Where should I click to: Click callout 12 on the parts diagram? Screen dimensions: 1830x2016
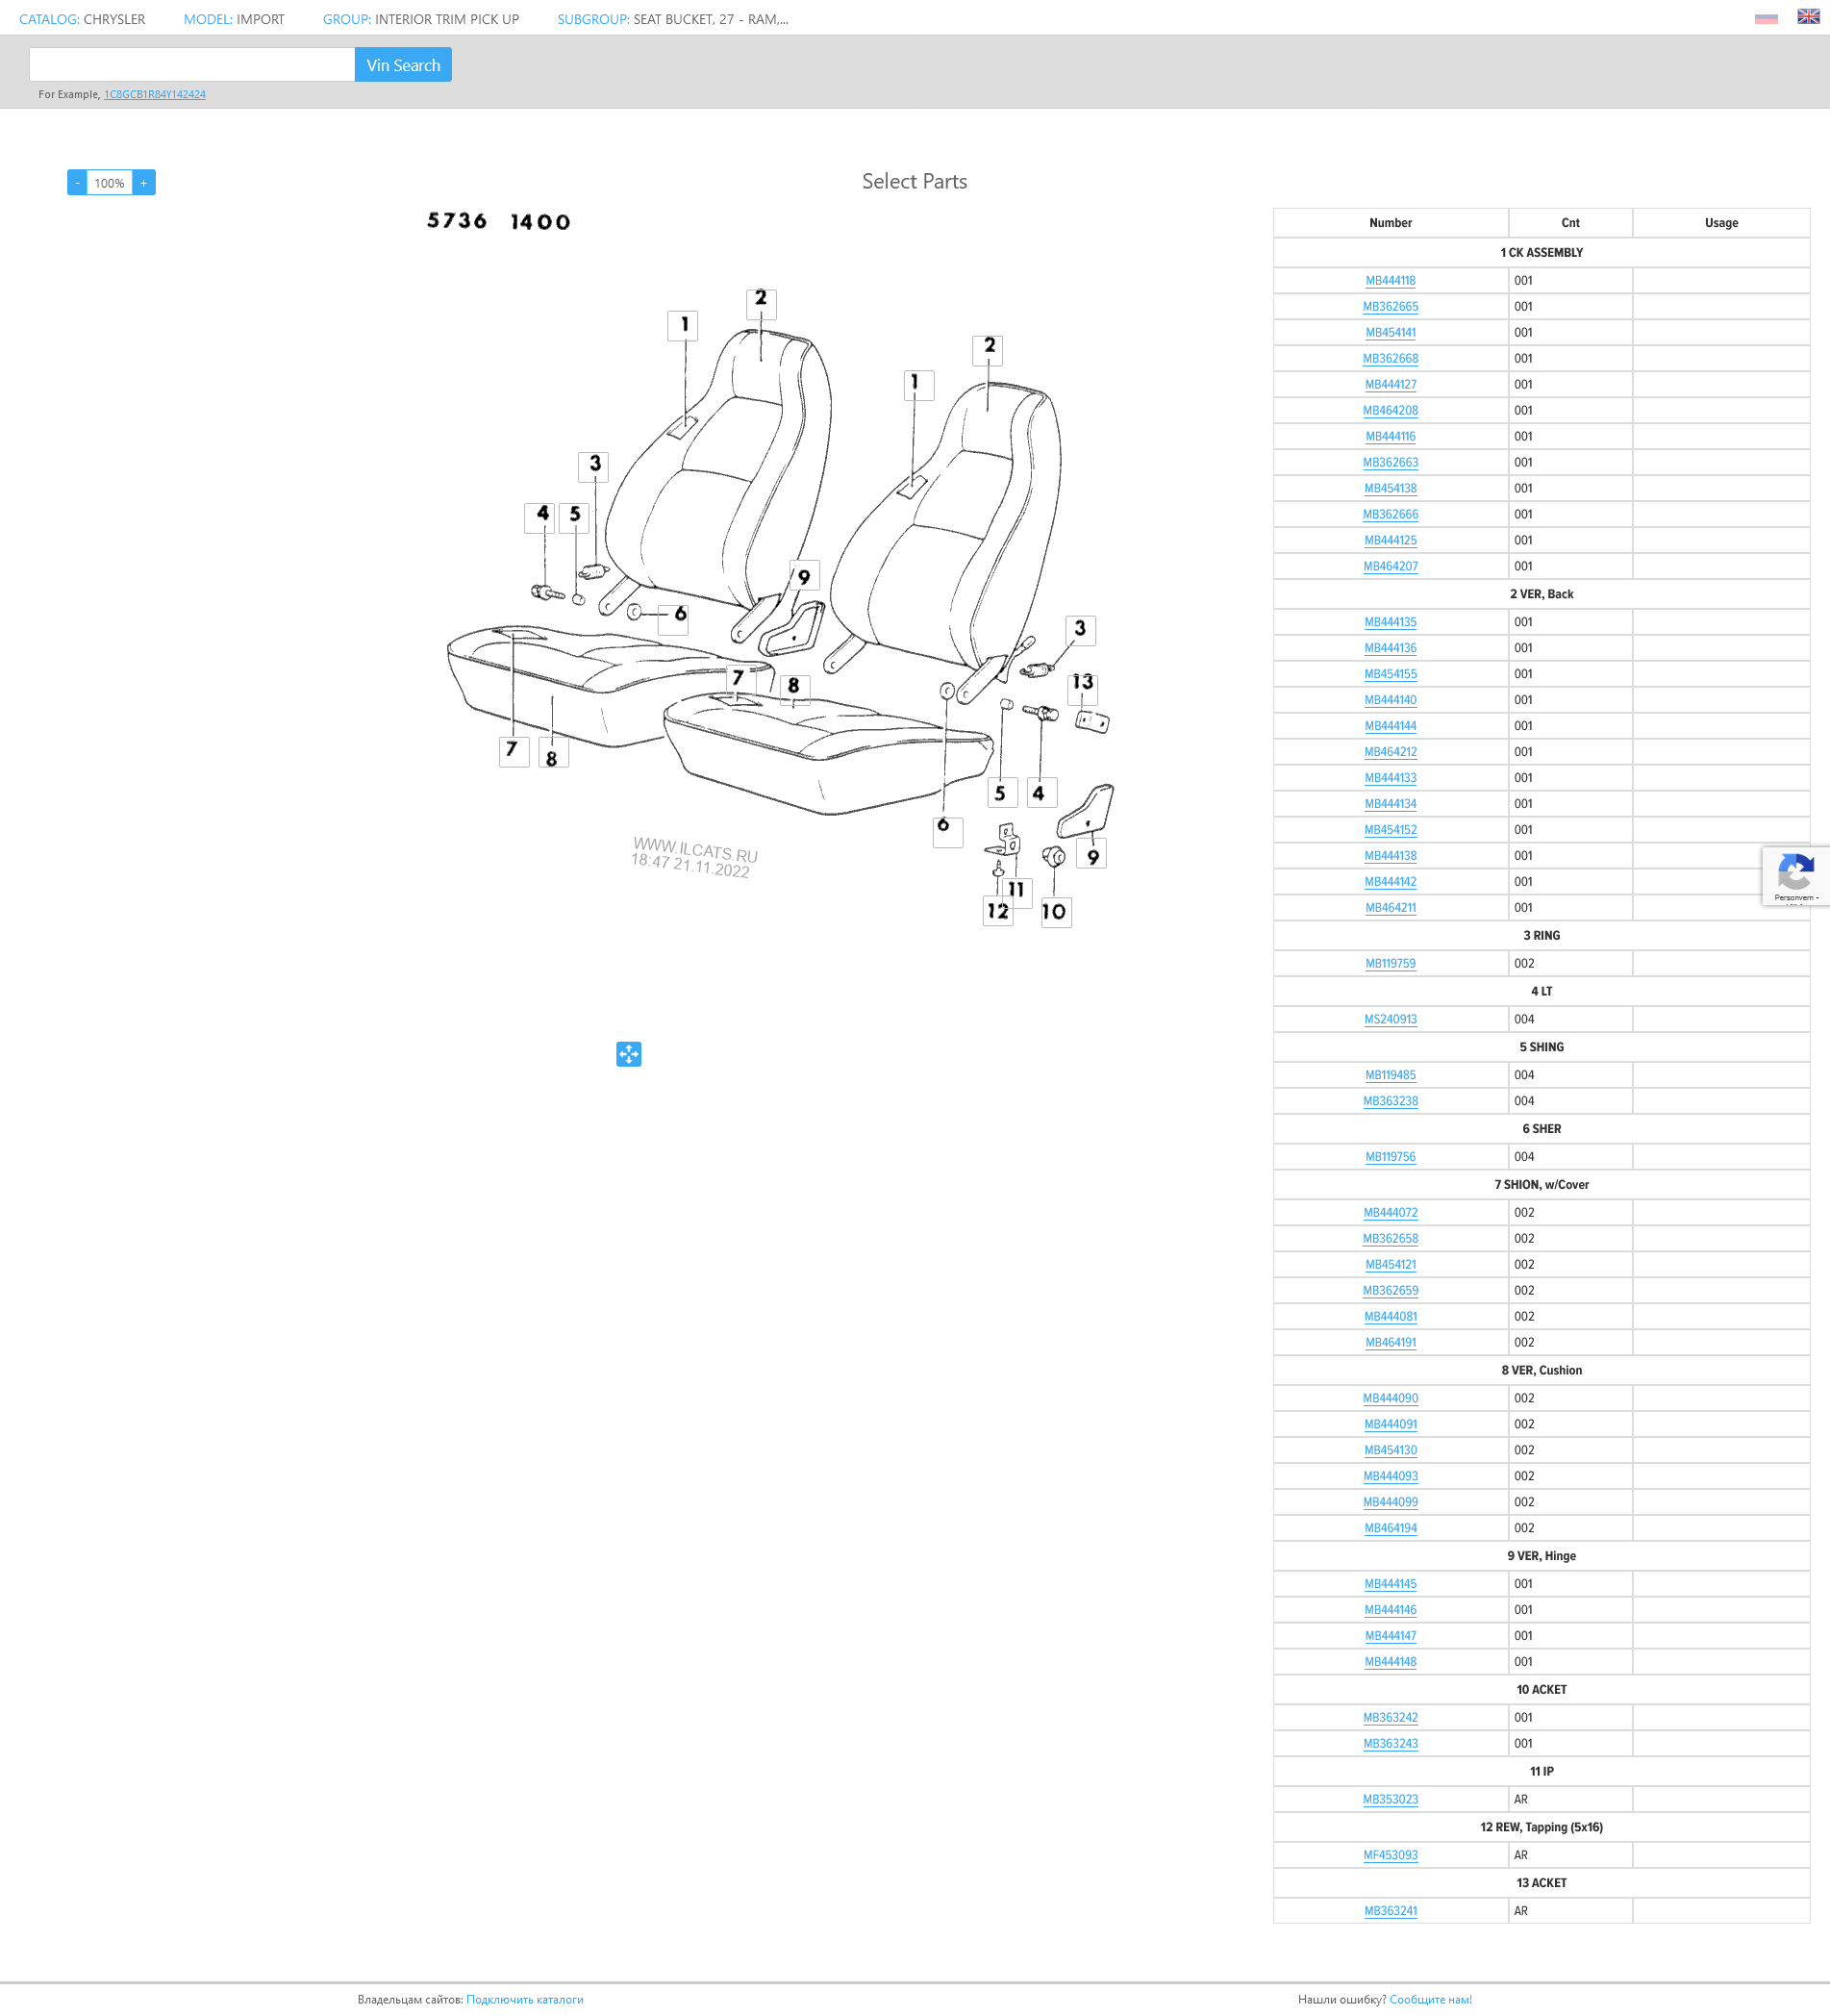[x=997, y=911]
